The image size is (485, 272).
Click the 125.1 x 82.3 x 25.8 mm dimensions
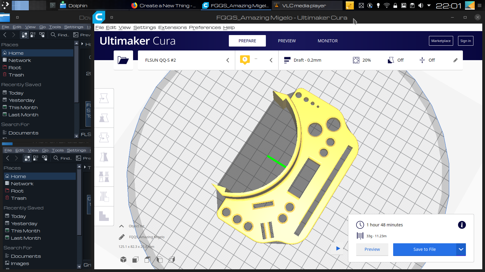pyautogui.click(x=136, y=247)
